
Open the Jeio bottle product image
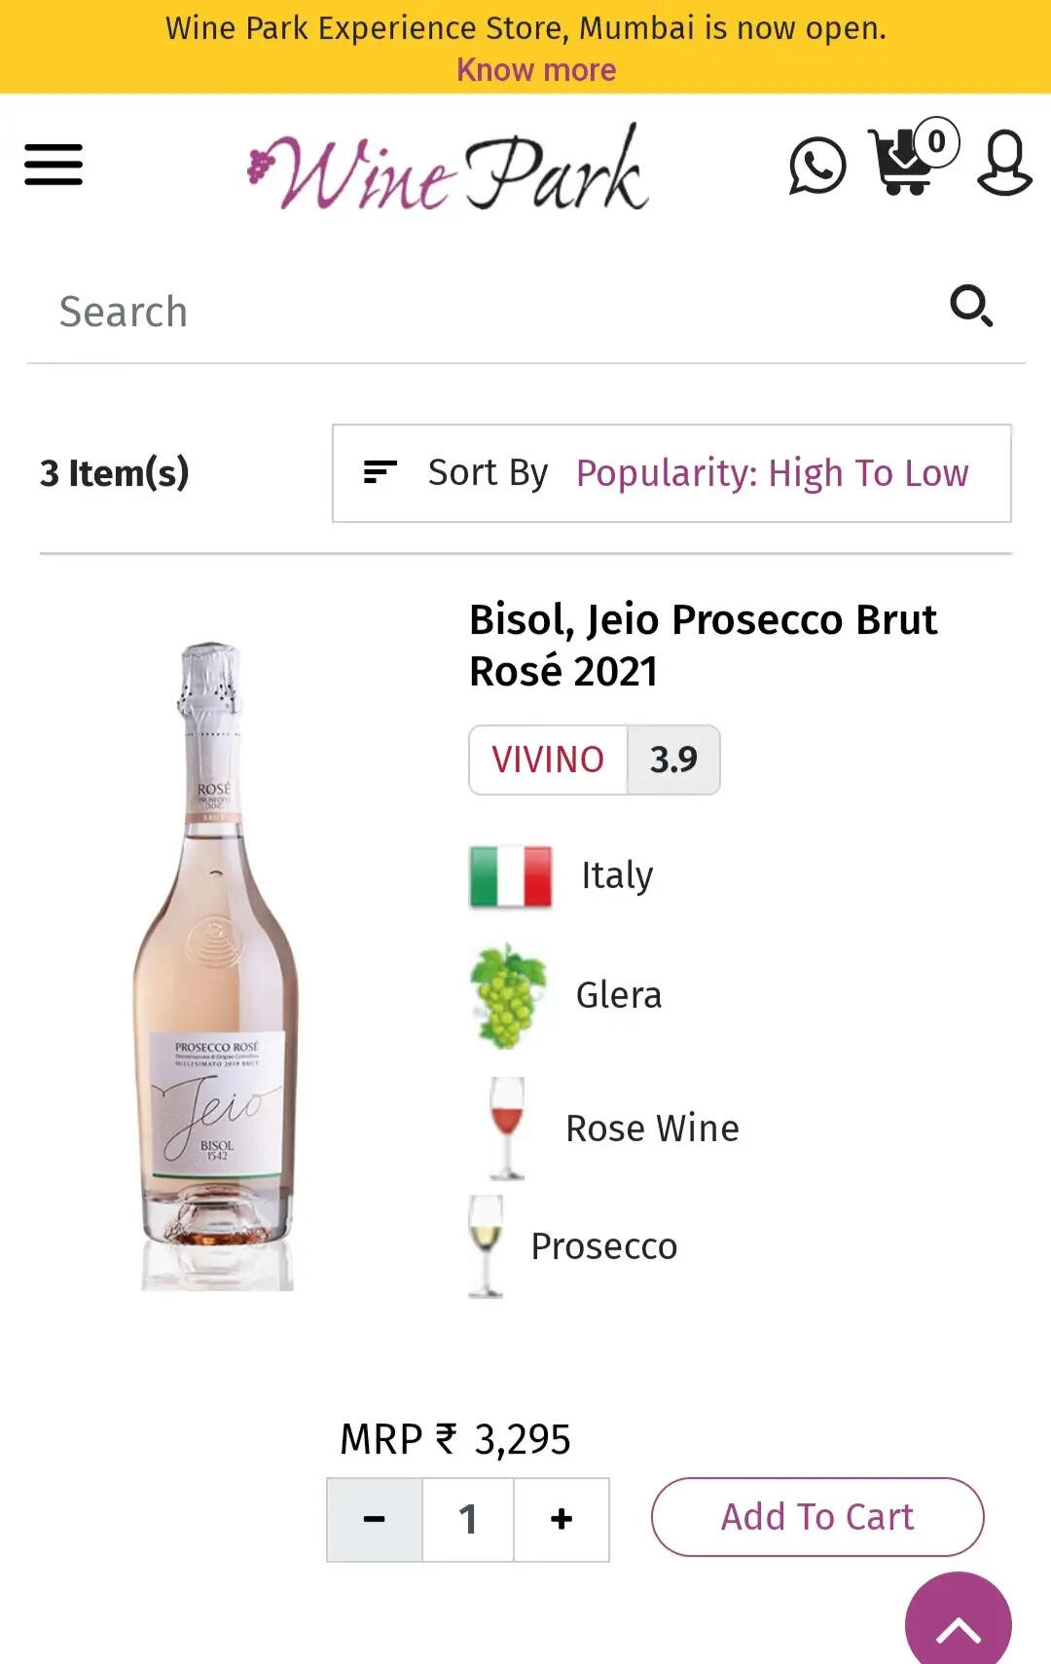pyautogui.click(x=216, y=966)
